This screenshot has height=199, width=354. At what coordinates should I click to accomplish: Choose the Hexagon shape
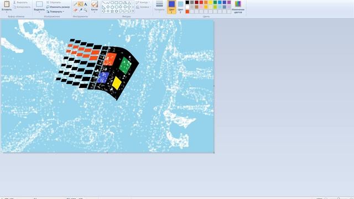point(116,7)
